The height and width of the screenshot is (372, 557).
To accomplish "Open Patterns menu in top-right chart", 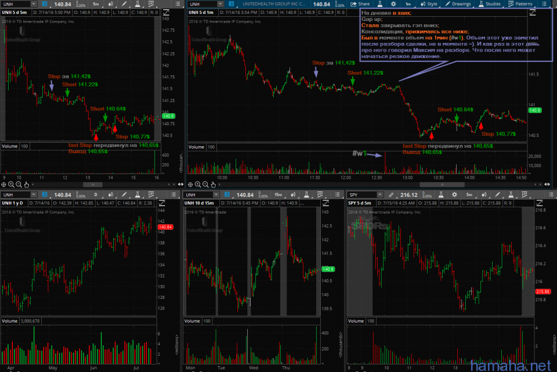I will 520,4.
